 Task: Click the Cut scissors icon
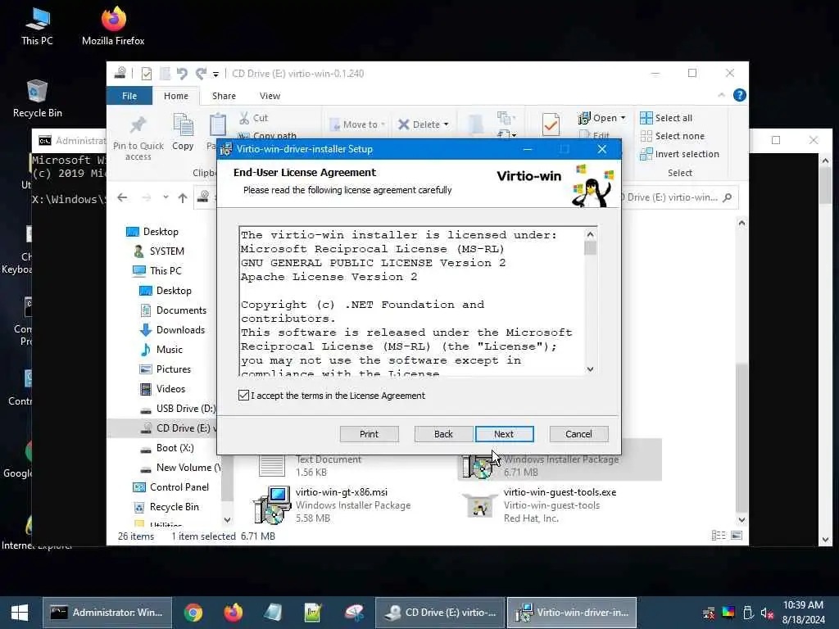coord(244,118)
